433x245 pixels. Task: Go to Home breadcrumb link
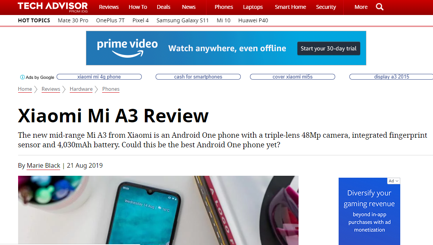(x=25, y=89)
